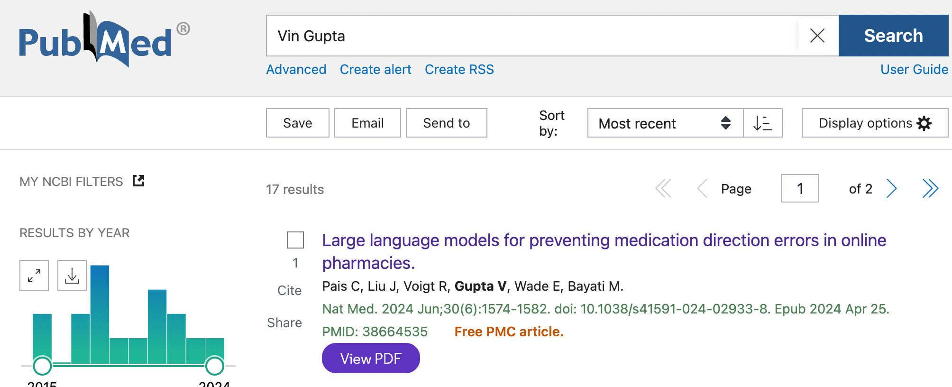Click Create alert link
The width and height of the screenshot is (952, 387).
point(375,69)
